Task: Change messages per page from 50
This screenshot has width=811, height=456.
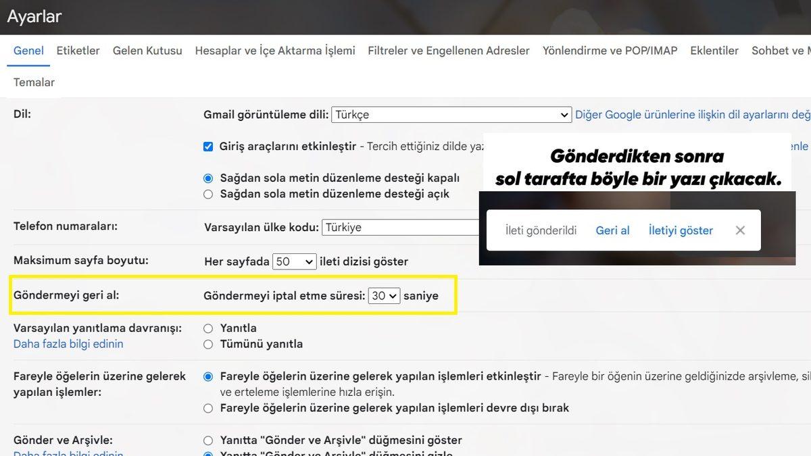Action: tap(295, 261)
